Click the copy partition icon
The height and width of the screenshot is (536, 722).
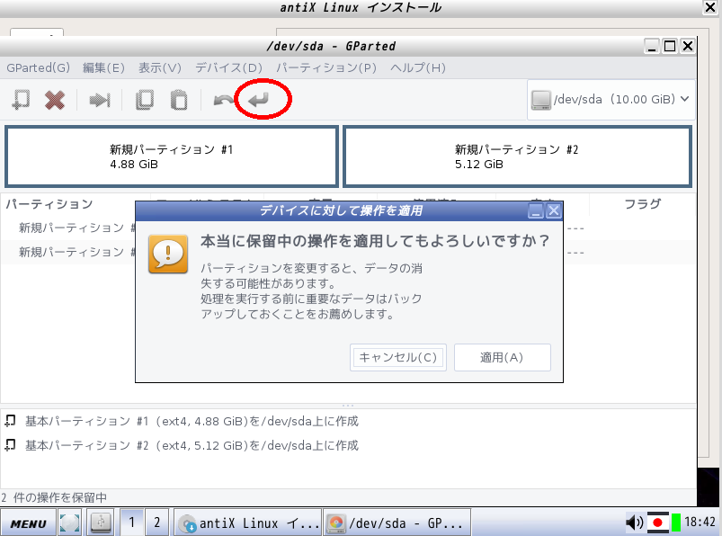(145, 100)
